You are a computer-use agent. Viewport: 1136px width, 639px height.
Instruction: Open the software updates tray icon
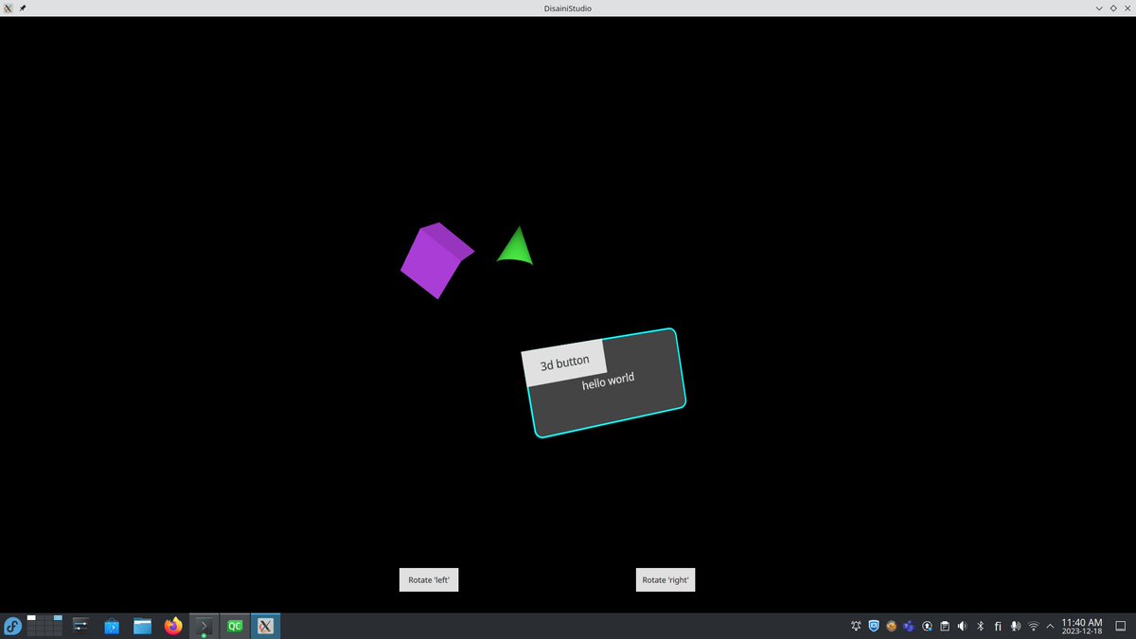[927, 626]
